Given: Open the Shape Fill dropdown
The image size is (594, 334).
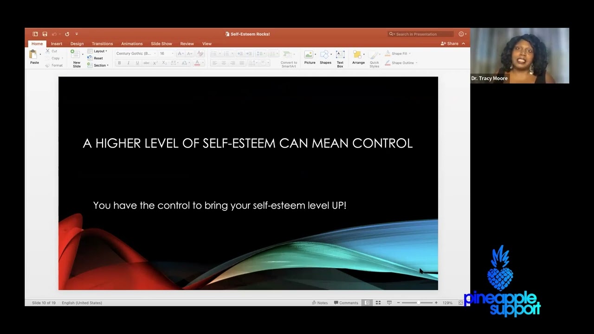Looking at the screenshot, I should (398, 53).
